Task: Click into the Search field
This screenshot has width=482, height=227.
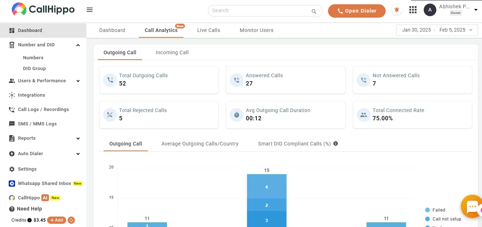Action: (259, 11)
